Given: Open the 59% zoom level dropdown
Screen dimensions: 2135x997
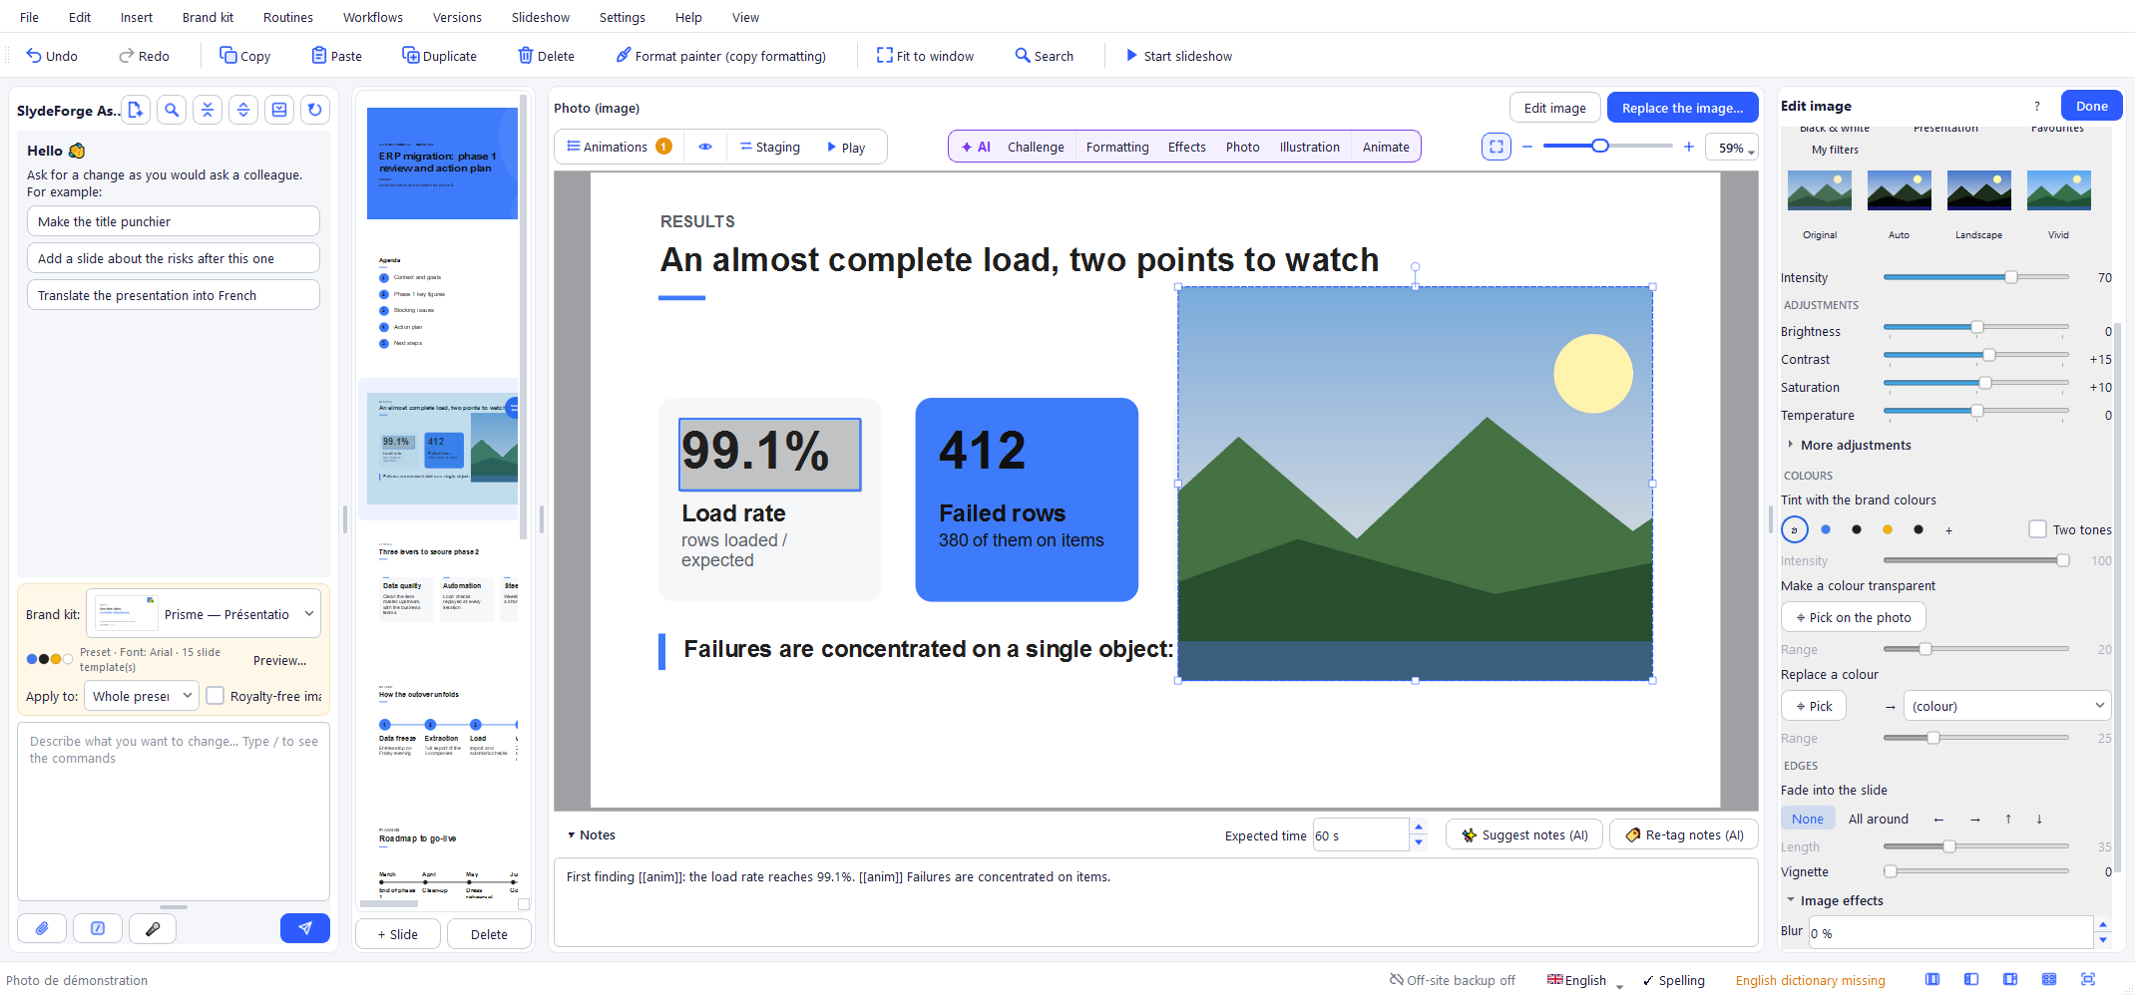Looking at the screenshot, I should coord(1732,148).
